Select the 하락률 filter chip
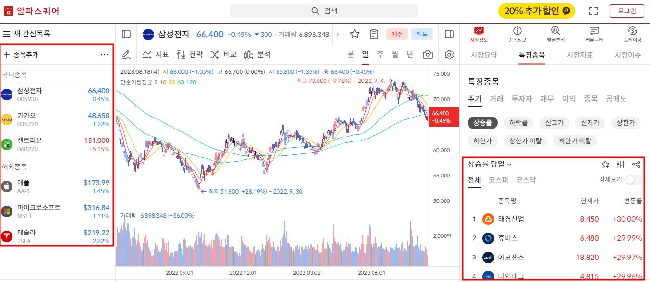Screen dimensions: 650x282 coord(518,123)
